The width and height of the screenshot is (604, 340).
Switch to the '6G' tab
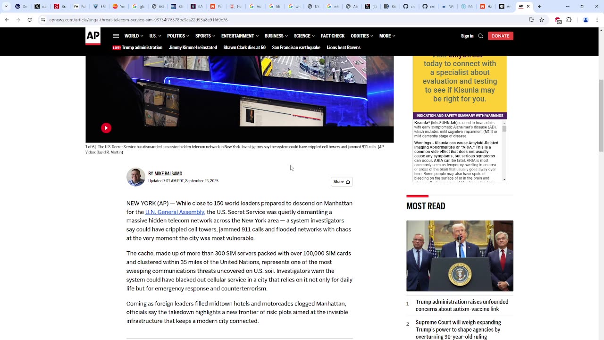pos(158,7)
